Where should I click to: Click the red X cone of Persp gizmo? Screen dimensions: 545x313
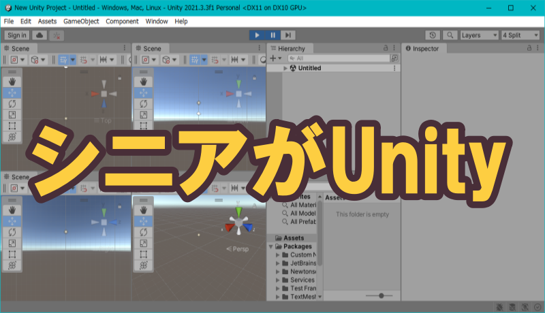pos(230,227)
